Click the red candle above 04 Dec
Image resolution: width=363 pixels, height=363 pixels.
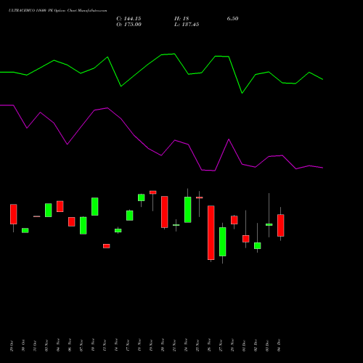(x=281, y=225)
